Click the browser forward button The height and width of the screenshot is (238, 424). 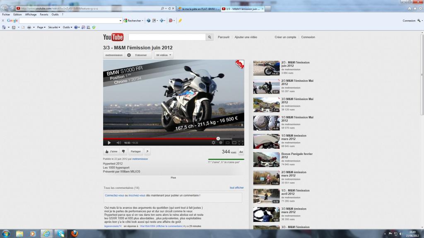12,8
